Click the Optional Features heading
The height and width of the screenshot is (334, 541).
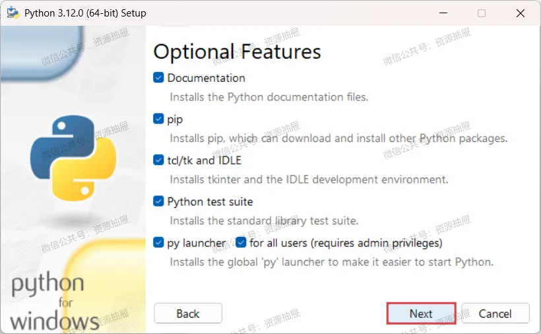pos(237,51)
